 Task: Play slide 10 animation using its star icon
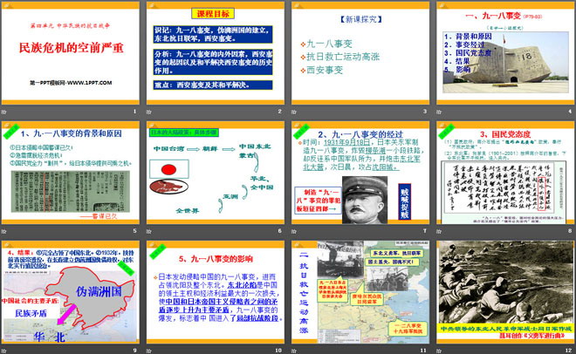click(149, 351)
